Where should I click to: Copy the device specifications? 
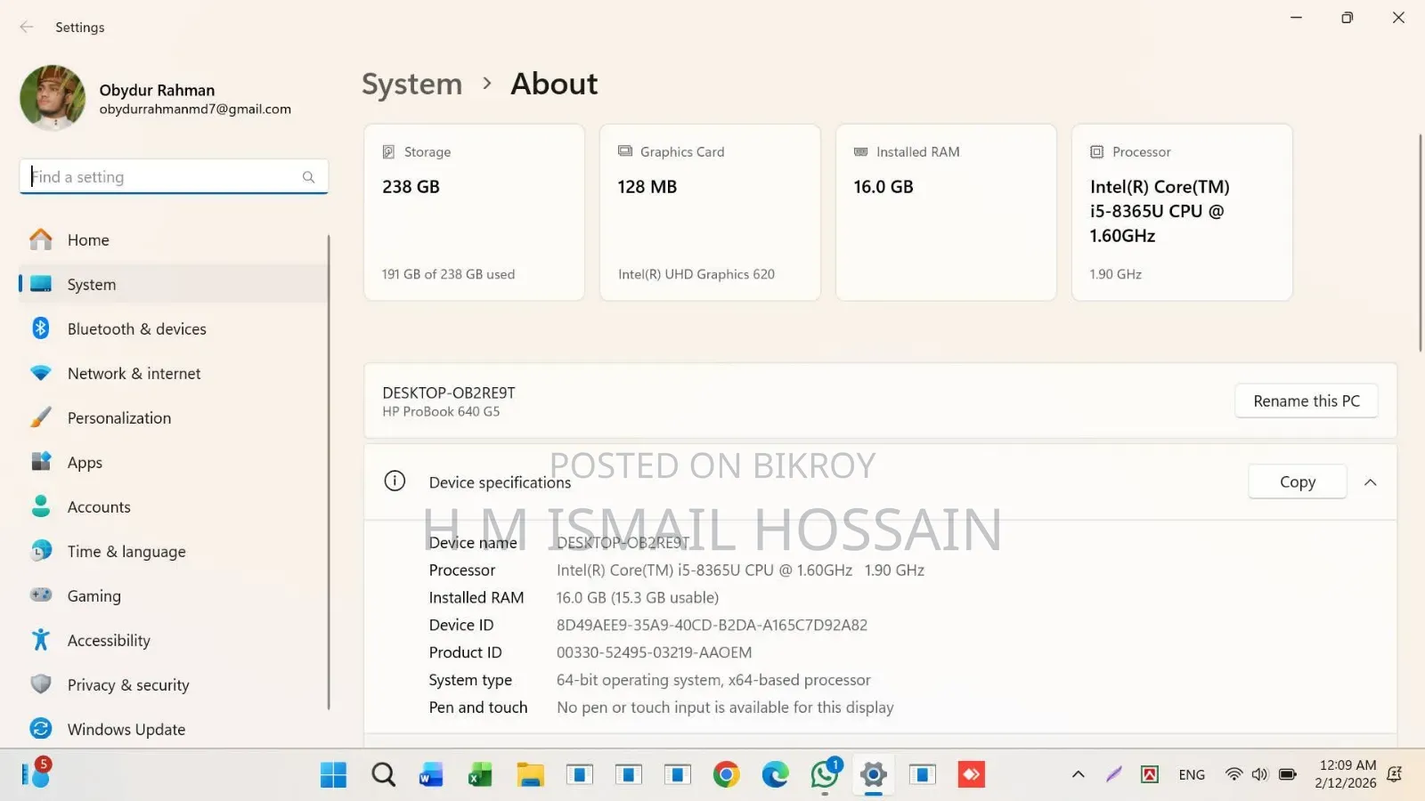coord(1298,481)
